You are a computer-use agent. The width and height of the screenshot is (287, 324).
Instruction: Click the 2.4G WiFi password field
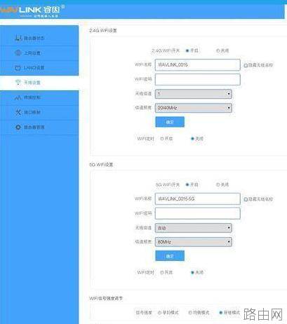[x=198, y=80]
